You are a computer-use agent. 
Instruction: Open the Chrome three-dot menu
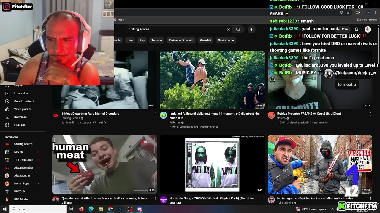point(376,12)
